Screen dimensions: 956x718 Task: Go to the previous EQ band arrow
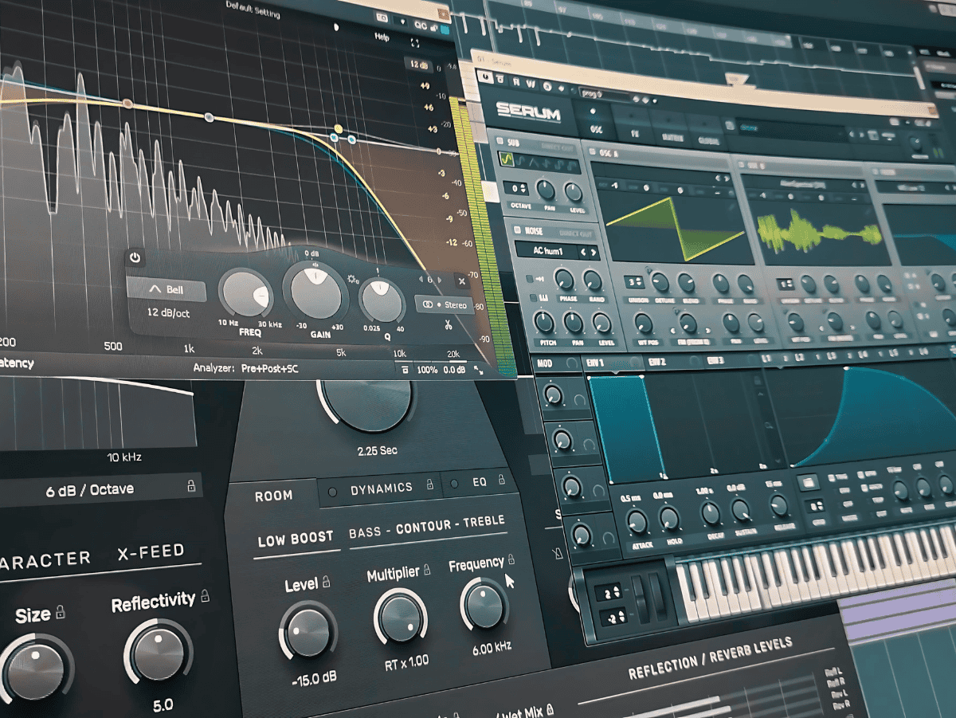point(421,280)
